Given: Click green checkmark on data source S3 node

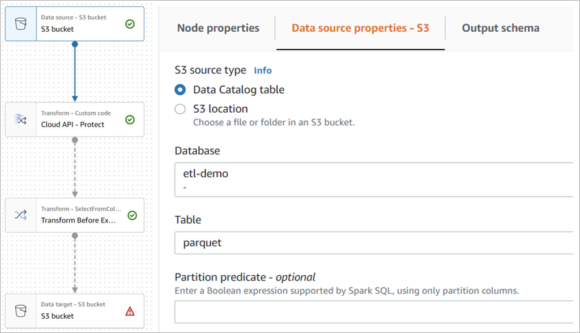Looking at the screenshot, I should [x=130, y=24].
